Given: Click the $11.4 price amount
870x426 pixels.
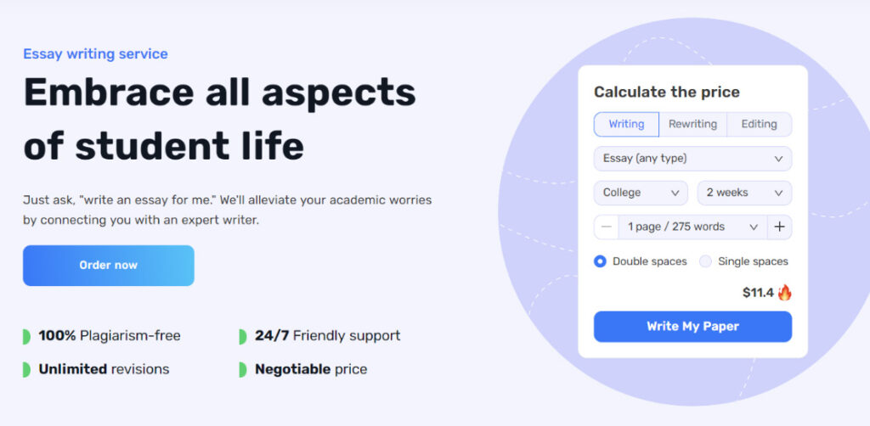Looking at the screenshot, I should point(758,293).
